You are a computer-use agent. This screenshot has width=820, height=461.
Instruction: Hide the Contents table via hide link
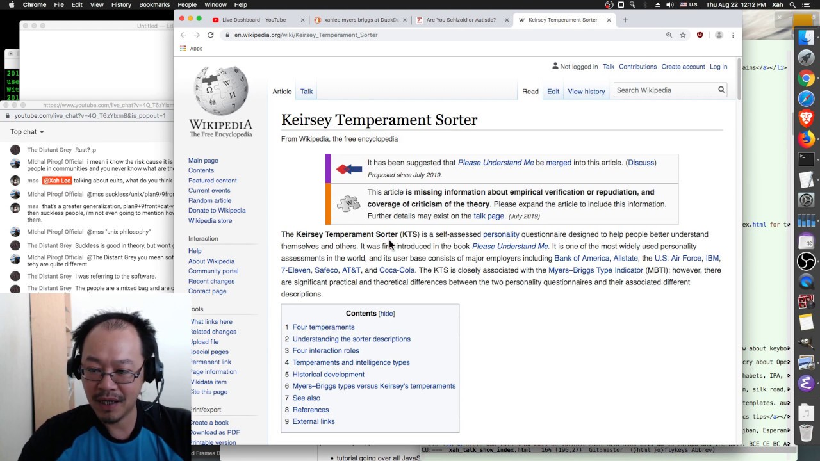pos(386,314)
